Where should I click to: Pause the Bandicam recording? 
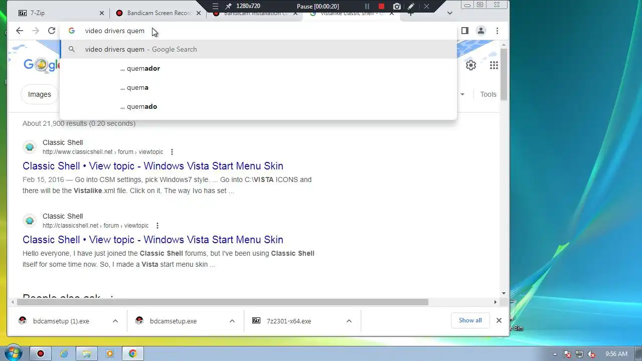click(x=367, y=6)
